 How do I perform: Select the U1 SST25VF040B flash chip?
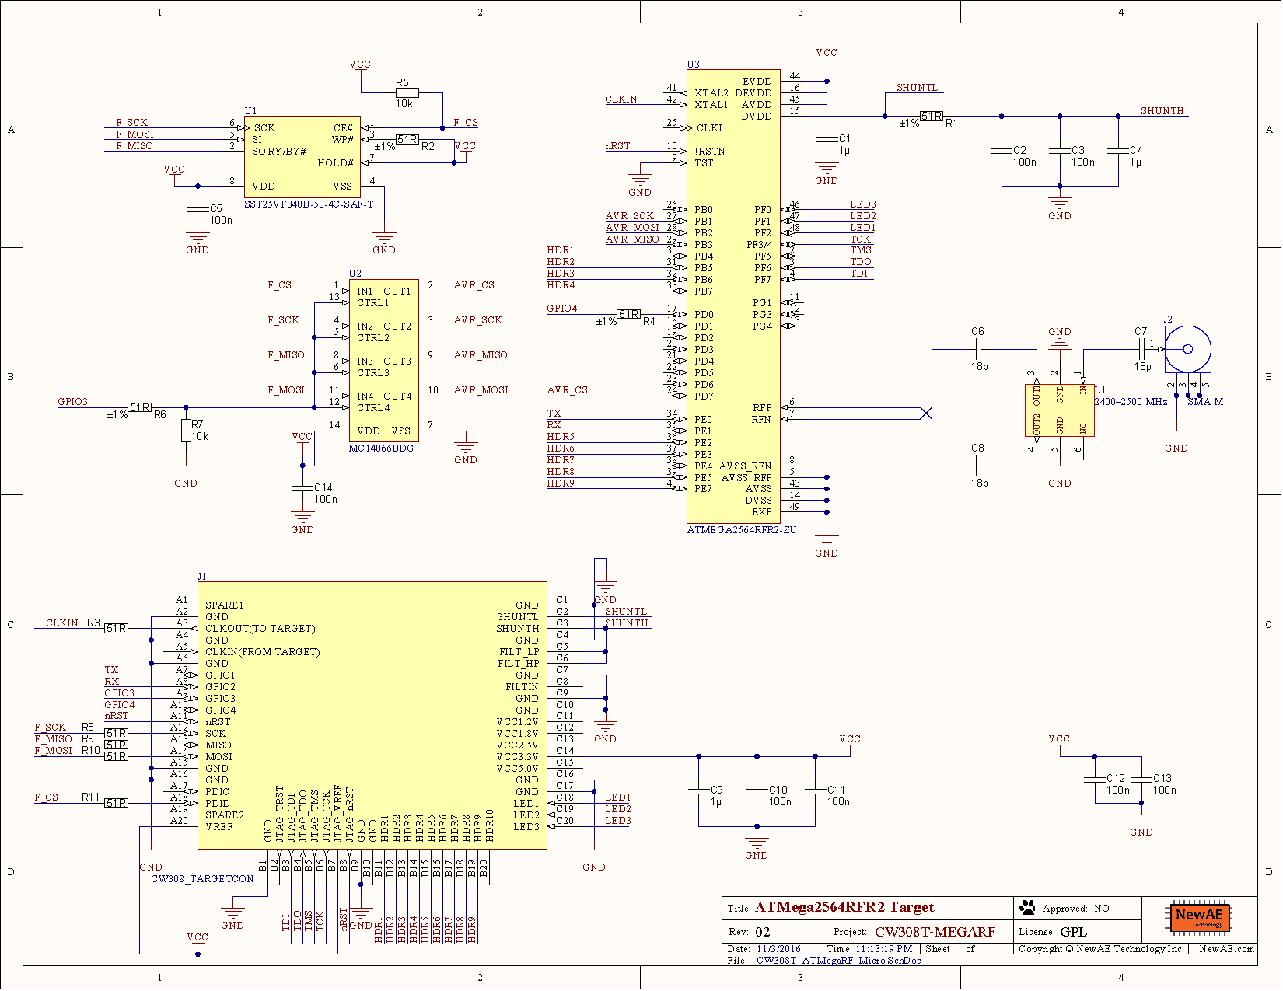(x=302, y=157)
